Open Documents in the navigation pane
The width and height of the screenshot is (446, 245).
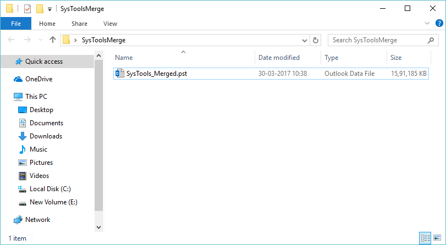[x=46, y=123]
